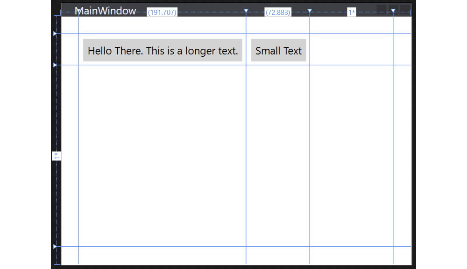Click the column gridline marker over the MainWindow title
The image size is (467, 269).
78,11
